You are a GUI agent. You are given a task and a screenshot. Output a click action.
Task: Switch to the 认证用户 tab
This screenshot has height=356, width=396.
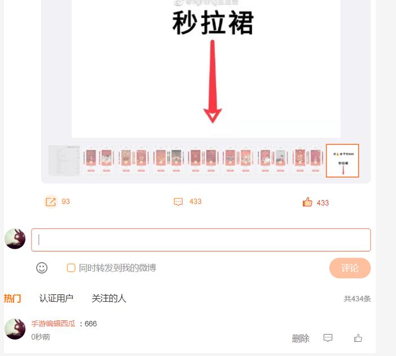point(56,298)
